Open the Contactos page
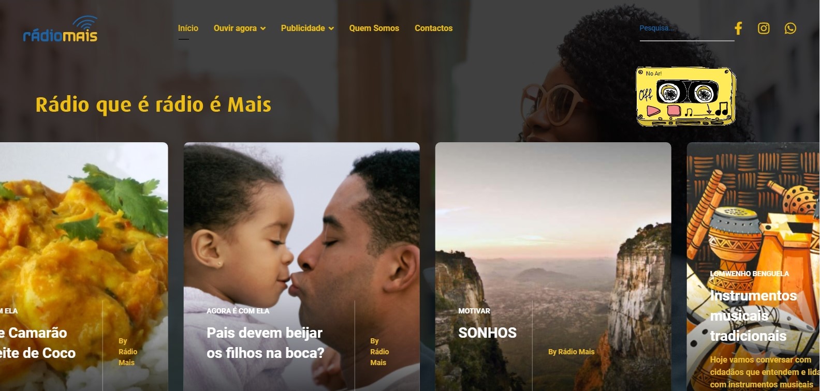 pos(434,28)
